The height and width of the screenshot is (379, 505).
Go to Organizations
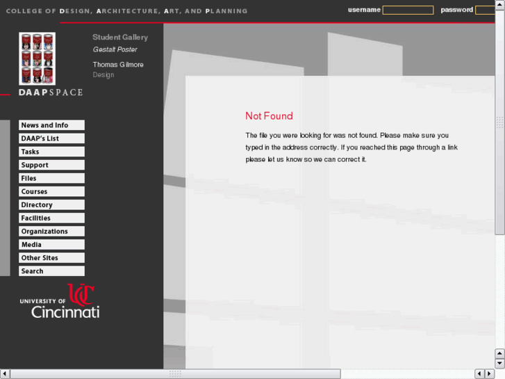pyautogui.click(x=51, y=231)
